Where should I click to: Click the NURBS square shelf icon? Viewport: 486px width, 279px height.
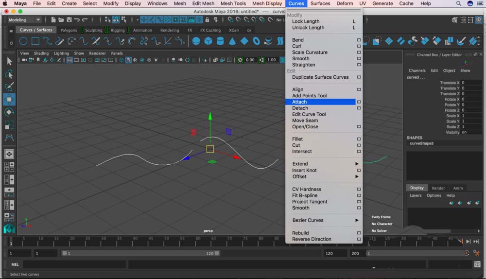[x=35, y=41]
